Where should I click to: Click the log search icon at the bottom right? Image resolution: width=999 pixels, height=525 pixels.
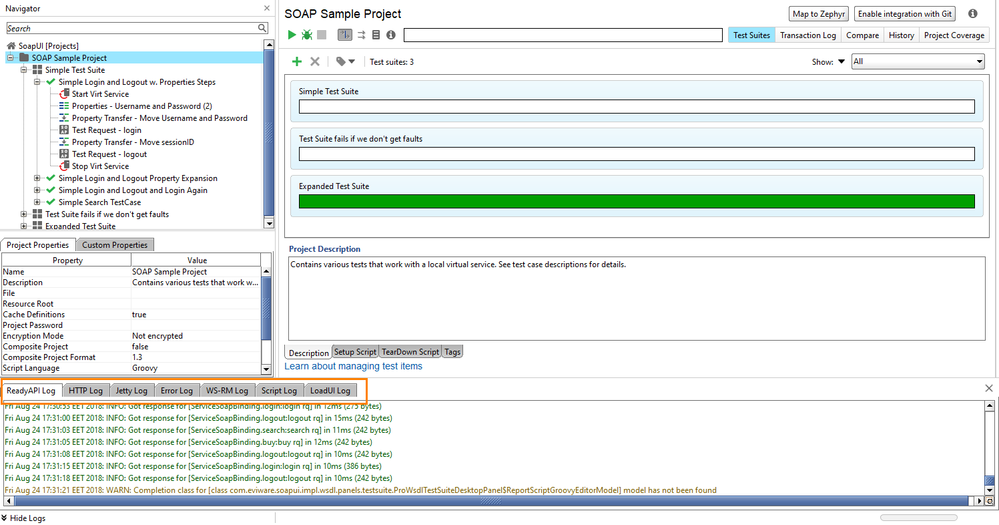(x=990, y=501)
